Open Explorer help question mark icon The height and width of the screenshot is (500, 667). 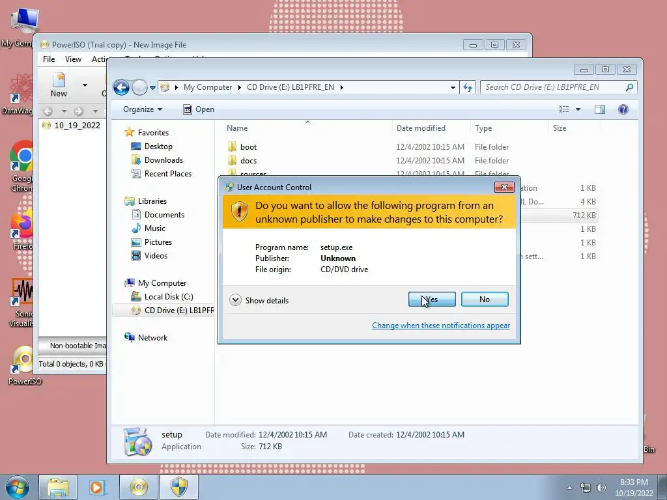623,109
